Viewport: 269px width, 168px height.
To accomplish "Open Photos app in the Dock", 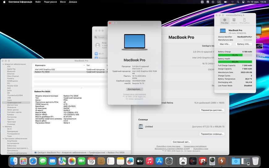I will point(72,161).
